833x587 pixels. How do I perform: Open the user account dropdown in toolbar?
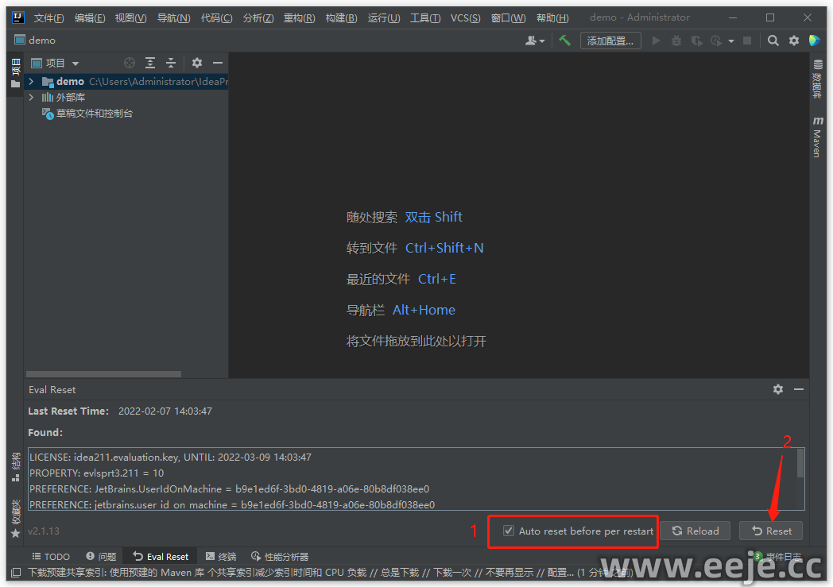[535, 41]
